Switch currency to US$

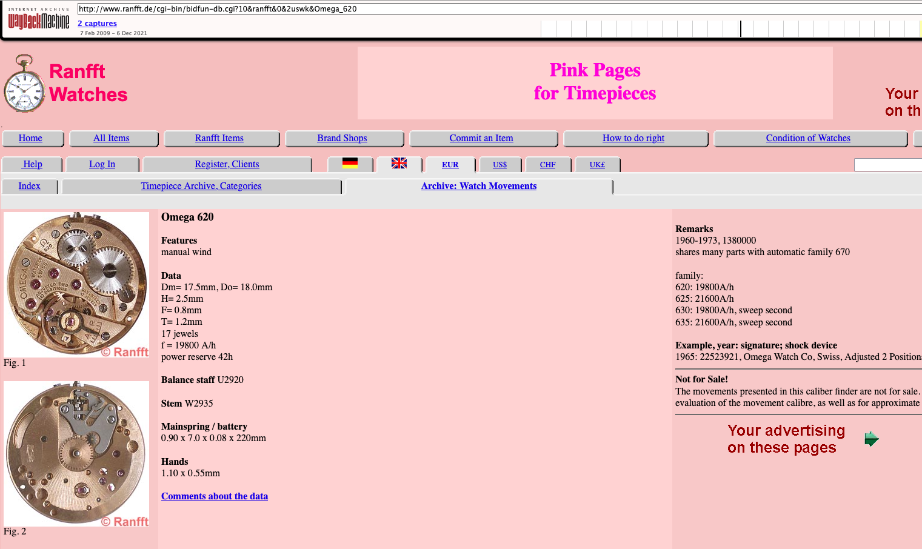pyautogui.click(x=499, y=165)
